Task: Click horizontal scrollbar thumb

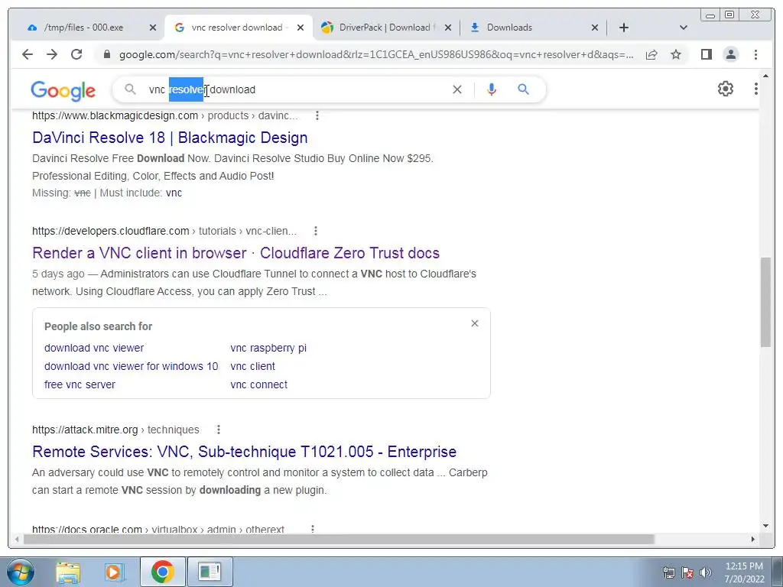Action: (339, 539)
